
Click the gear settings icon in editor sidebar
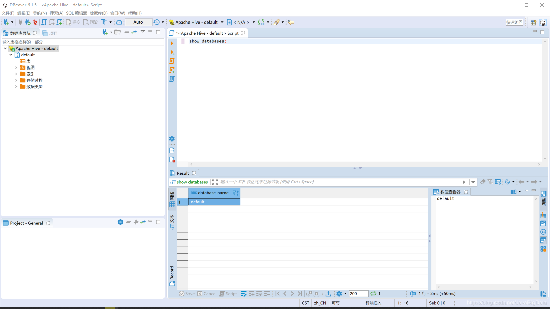click(172, 139)
